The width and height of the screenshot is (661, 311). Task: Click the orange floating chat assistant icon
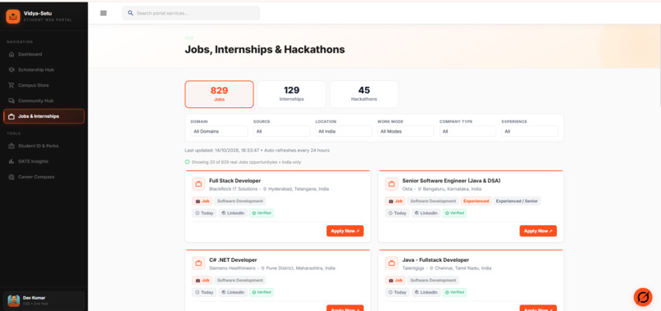pyautogui.click(x=643, y=297)
